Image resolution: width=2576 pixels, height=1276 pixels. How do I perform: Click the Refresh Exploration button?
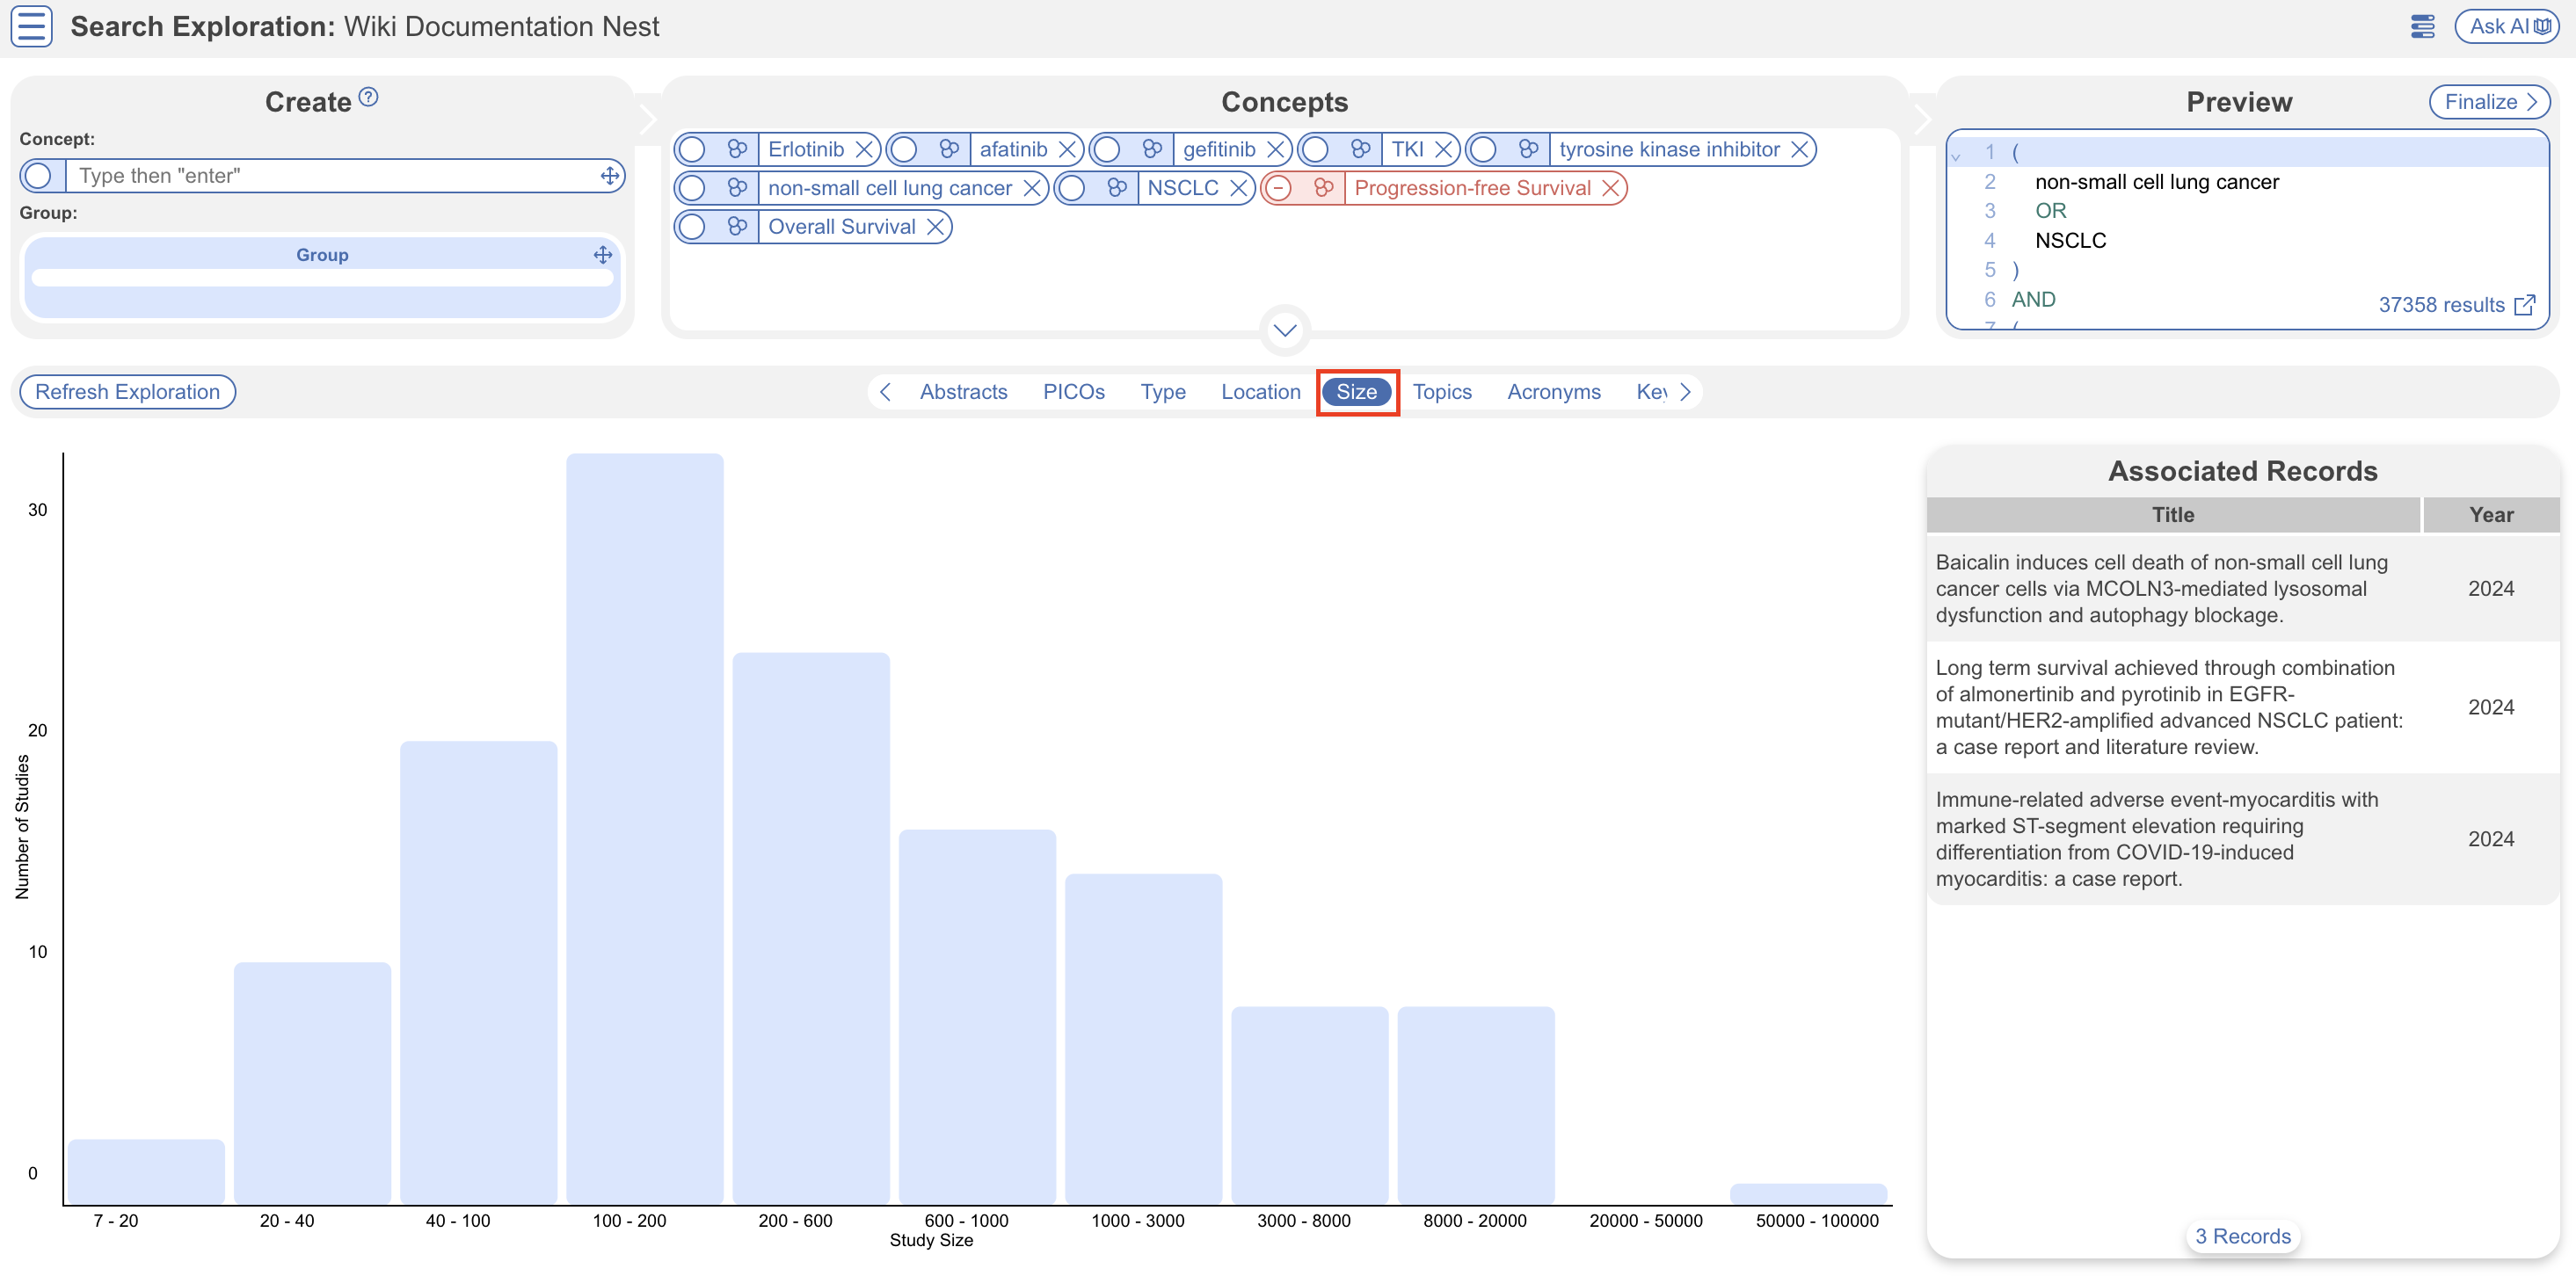point(127,392)
